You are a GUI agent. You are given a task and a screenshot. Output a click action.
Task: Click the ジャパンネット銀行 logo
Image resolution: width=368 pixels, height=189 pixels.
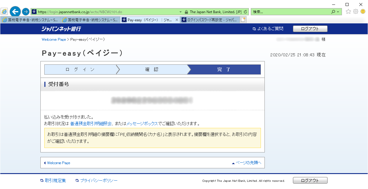61,29
